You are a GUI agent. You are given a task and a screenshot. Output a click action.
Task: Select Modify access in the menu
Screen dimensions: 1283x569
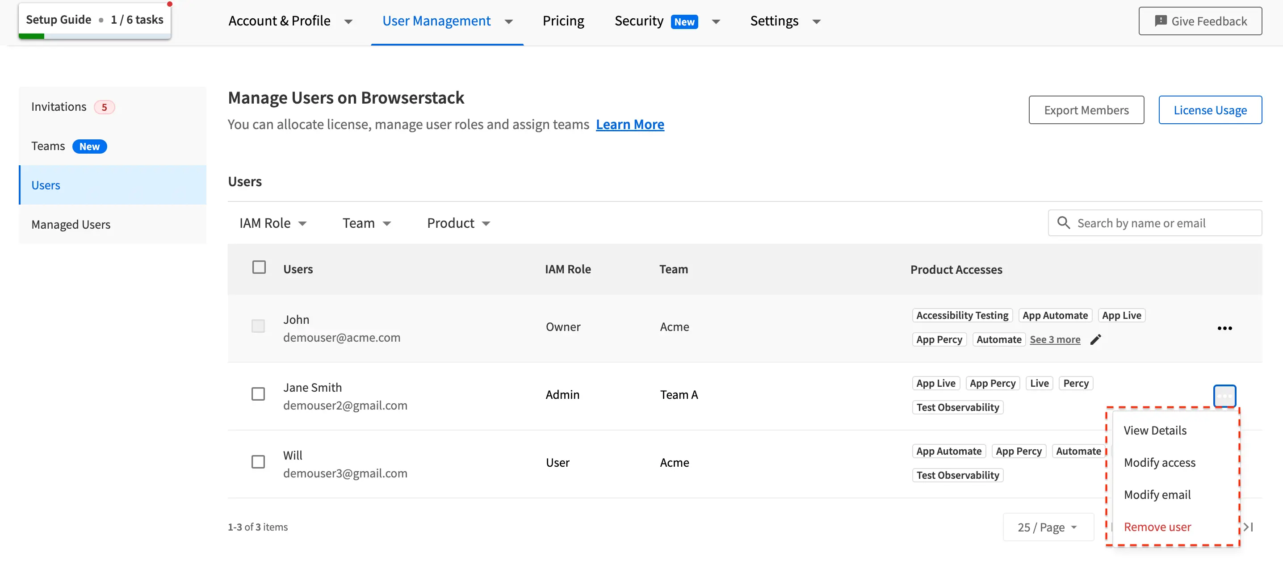(x=1159, y=462)
